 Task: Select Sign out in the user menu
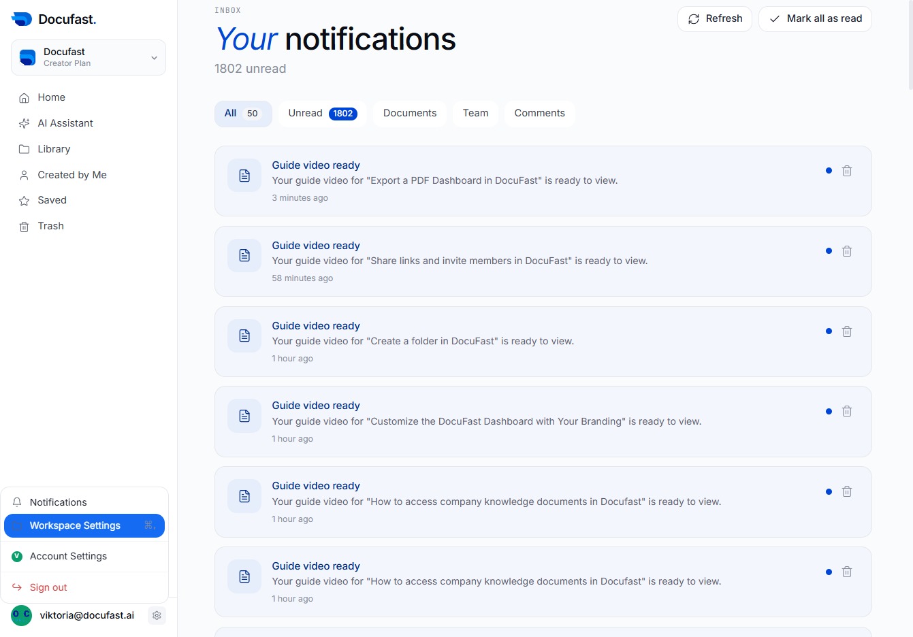point(84,587)
